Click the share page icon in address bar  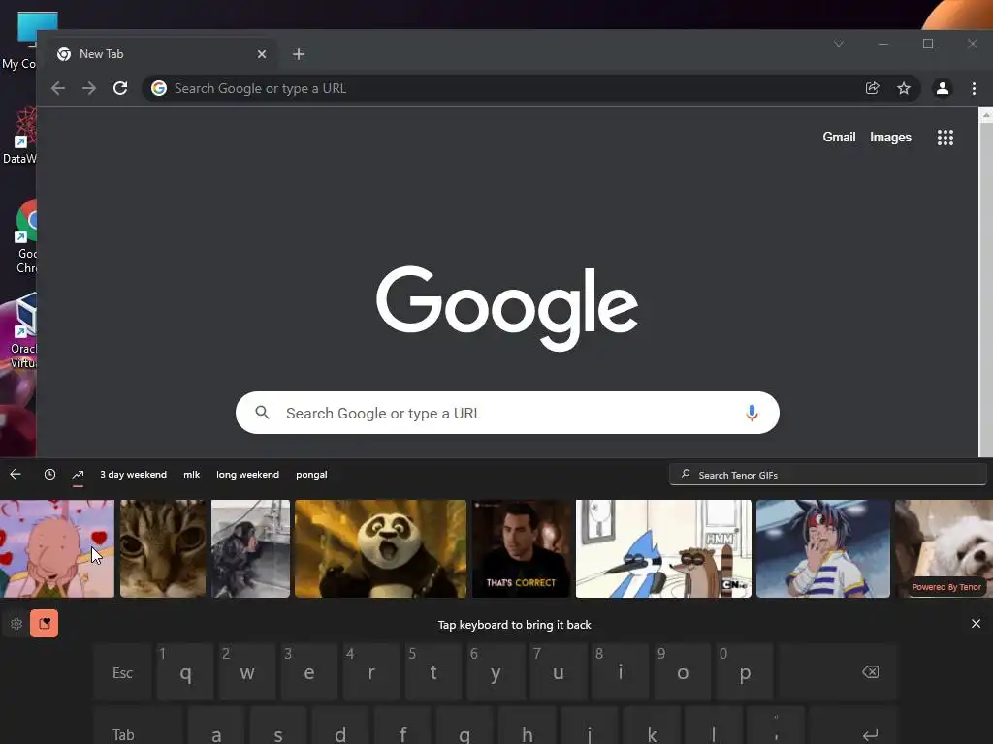(872, 88)
